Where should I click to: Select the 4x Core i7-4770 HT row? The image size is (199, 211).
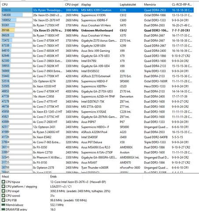click(x=98, y=102)
